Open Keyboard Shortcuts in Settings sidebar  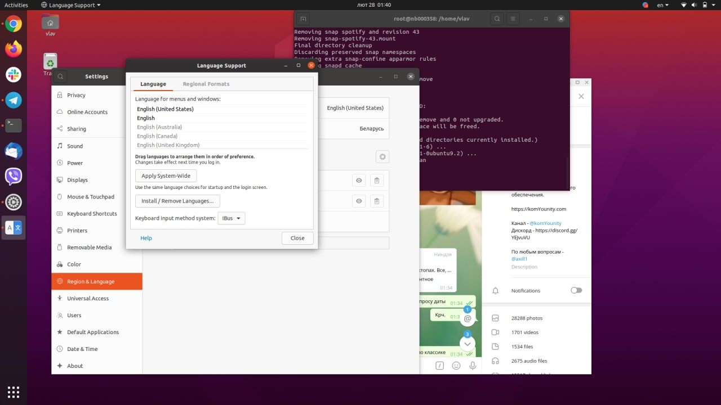[97, 214]
